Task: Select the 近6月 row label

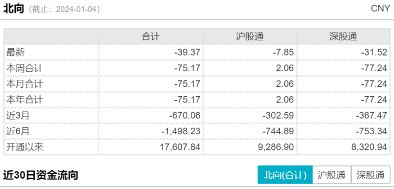Action: [18, 131]
